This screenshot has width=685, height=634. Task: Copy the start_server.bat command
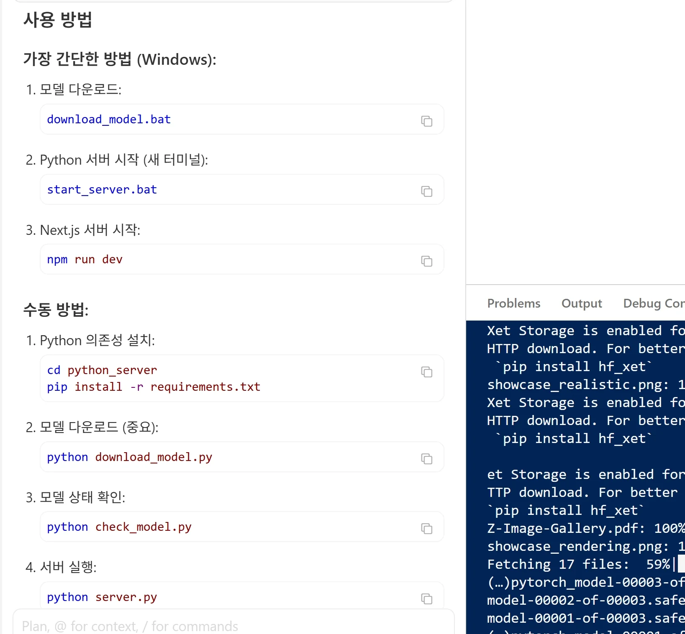coord(426,191)
